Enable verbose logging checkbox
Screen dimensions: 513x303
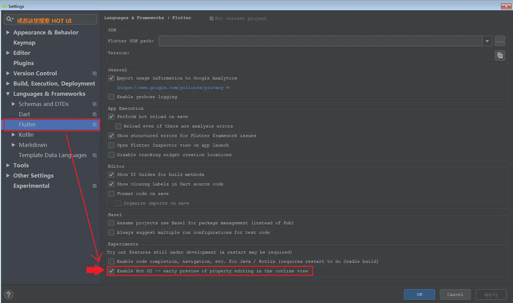[x=111, y=97]
